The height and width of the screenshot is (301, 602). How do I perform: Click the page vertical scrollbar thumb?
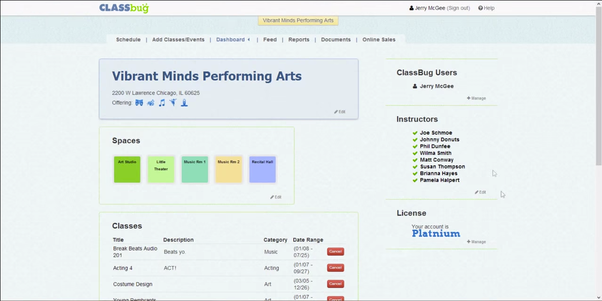point(598,85)
